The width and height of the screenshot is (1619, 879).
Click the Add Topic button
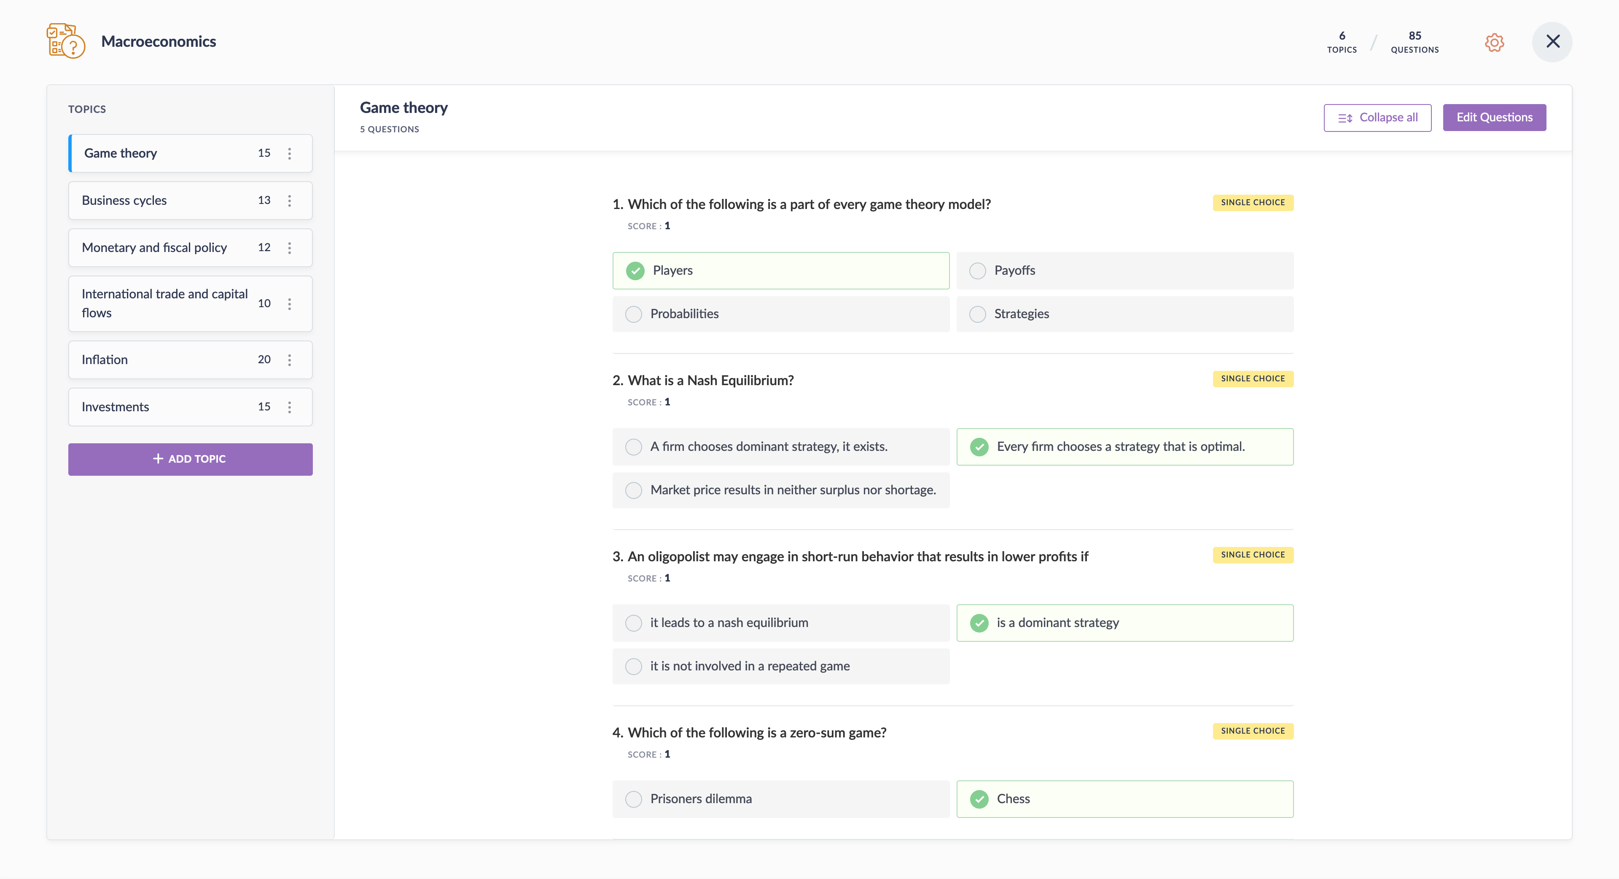pos(190,458)
